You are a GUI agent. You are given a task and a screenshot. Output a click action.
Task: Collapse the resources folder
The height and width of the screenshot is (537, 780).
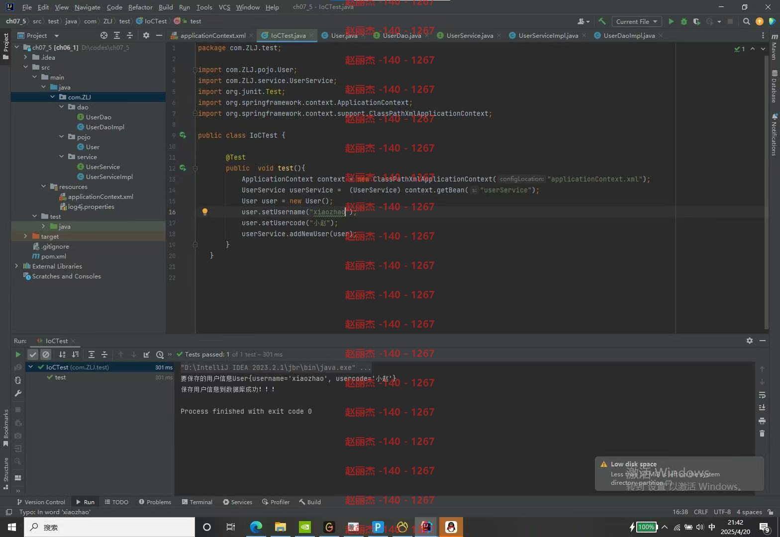(x=44, y=186)
